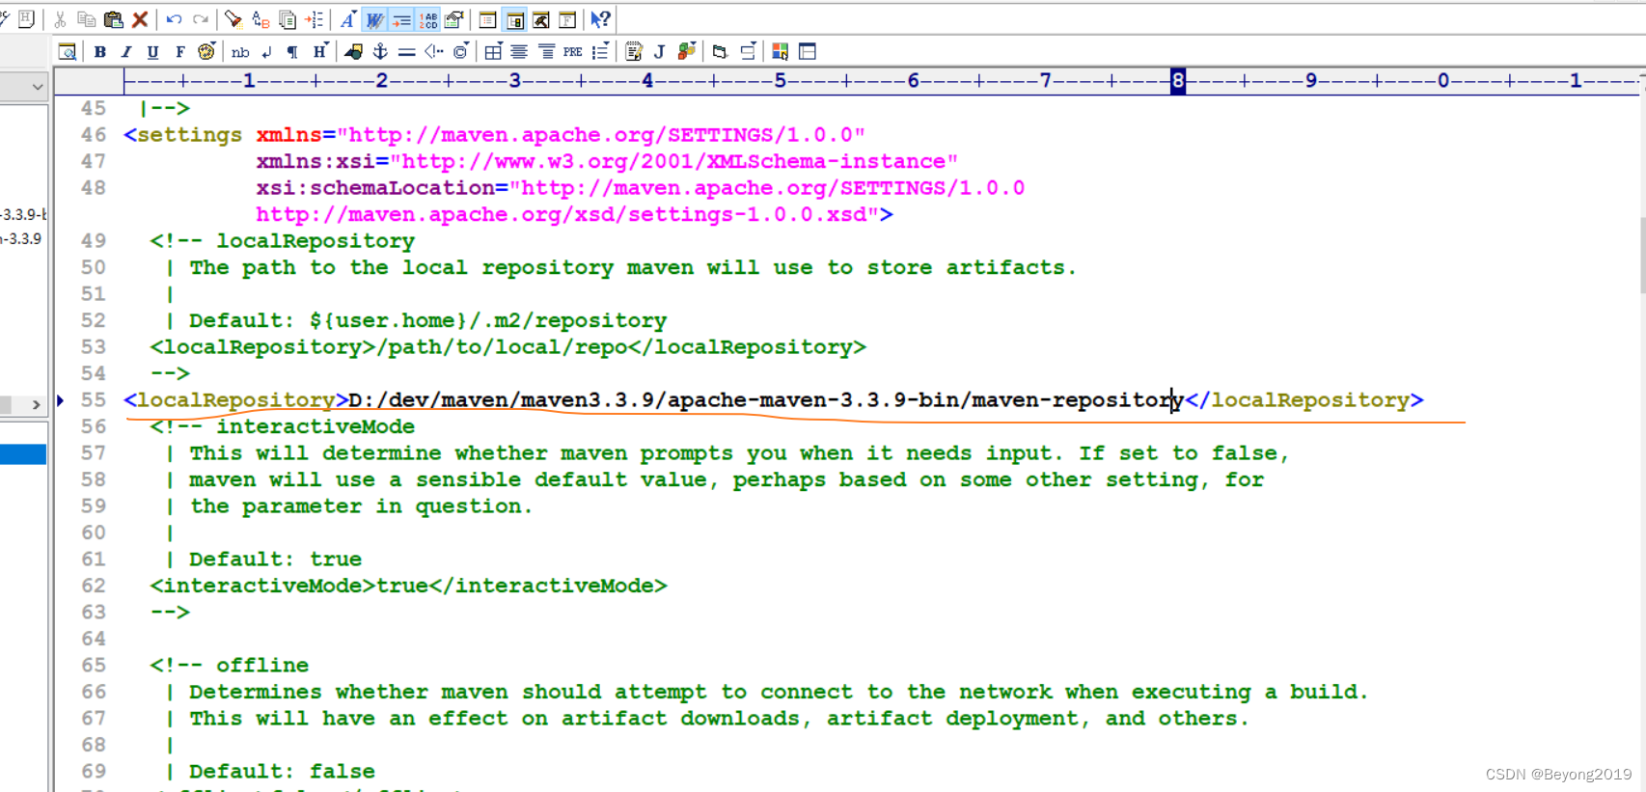The height and width of the screenshot is (792, 1646).
Task: Click the context Help arrow-question icon
Action: coord(600,19)
